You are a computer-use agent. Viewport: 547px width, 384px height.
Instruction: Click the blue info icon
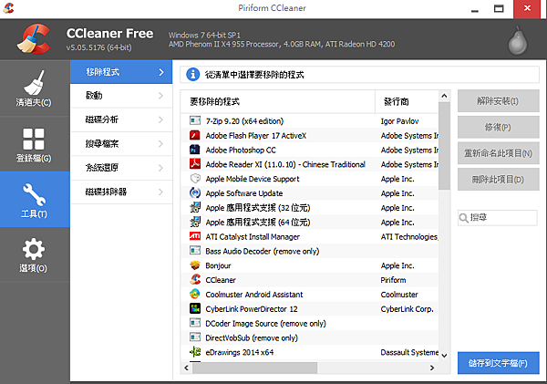point(192,75)
